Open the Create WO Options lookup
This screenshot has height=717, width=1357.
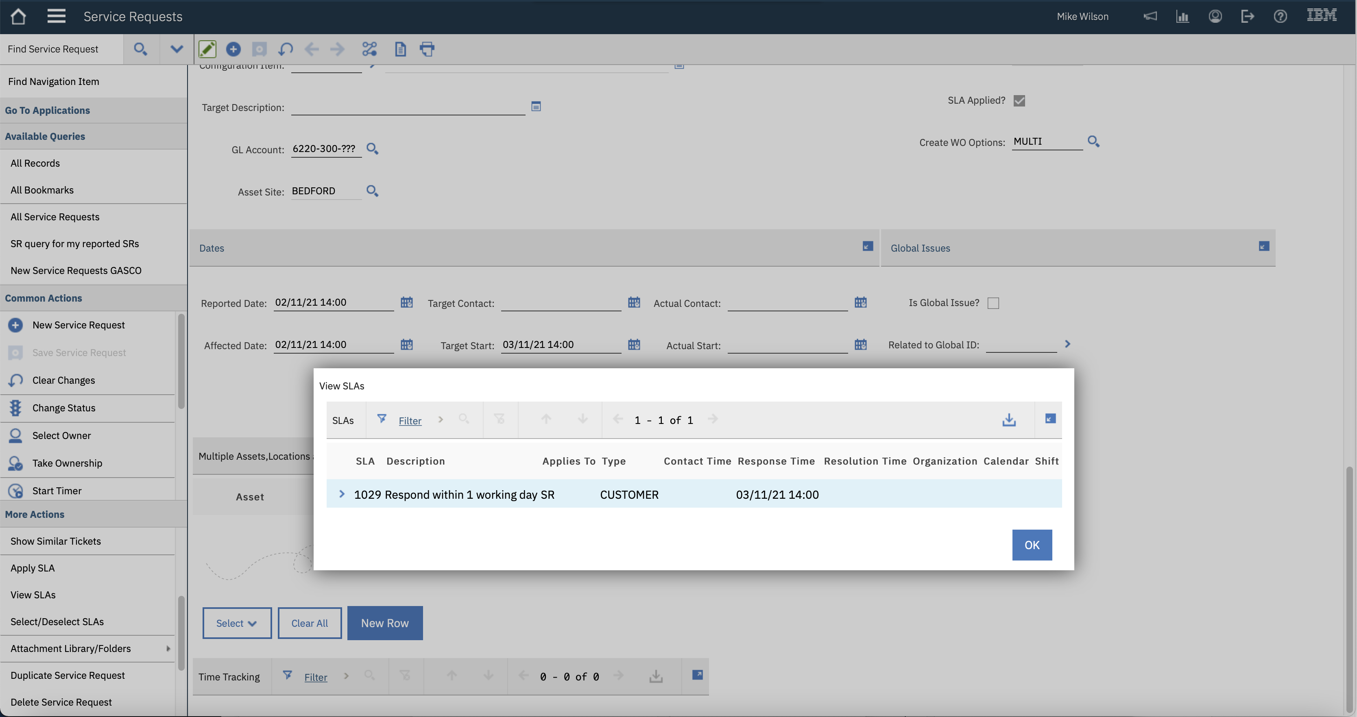tap(1093, 141)
